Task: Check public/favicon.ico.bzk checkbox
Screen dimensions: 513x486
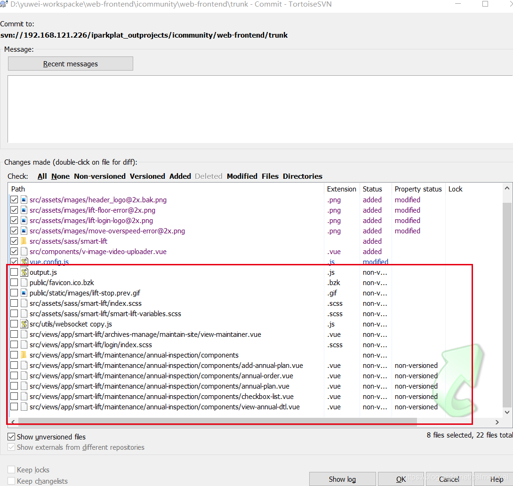Action: tap(14, 283)
